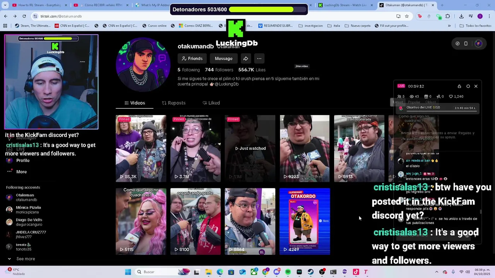
Task: Toggle the lock icon in LIVE overlay
Action: pyautogui.click(x=459, y=86)
